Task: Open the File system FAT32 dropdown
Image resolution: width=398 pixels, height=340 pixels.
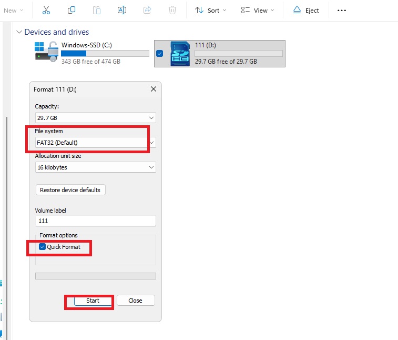Action: click(x=95, y=143)
